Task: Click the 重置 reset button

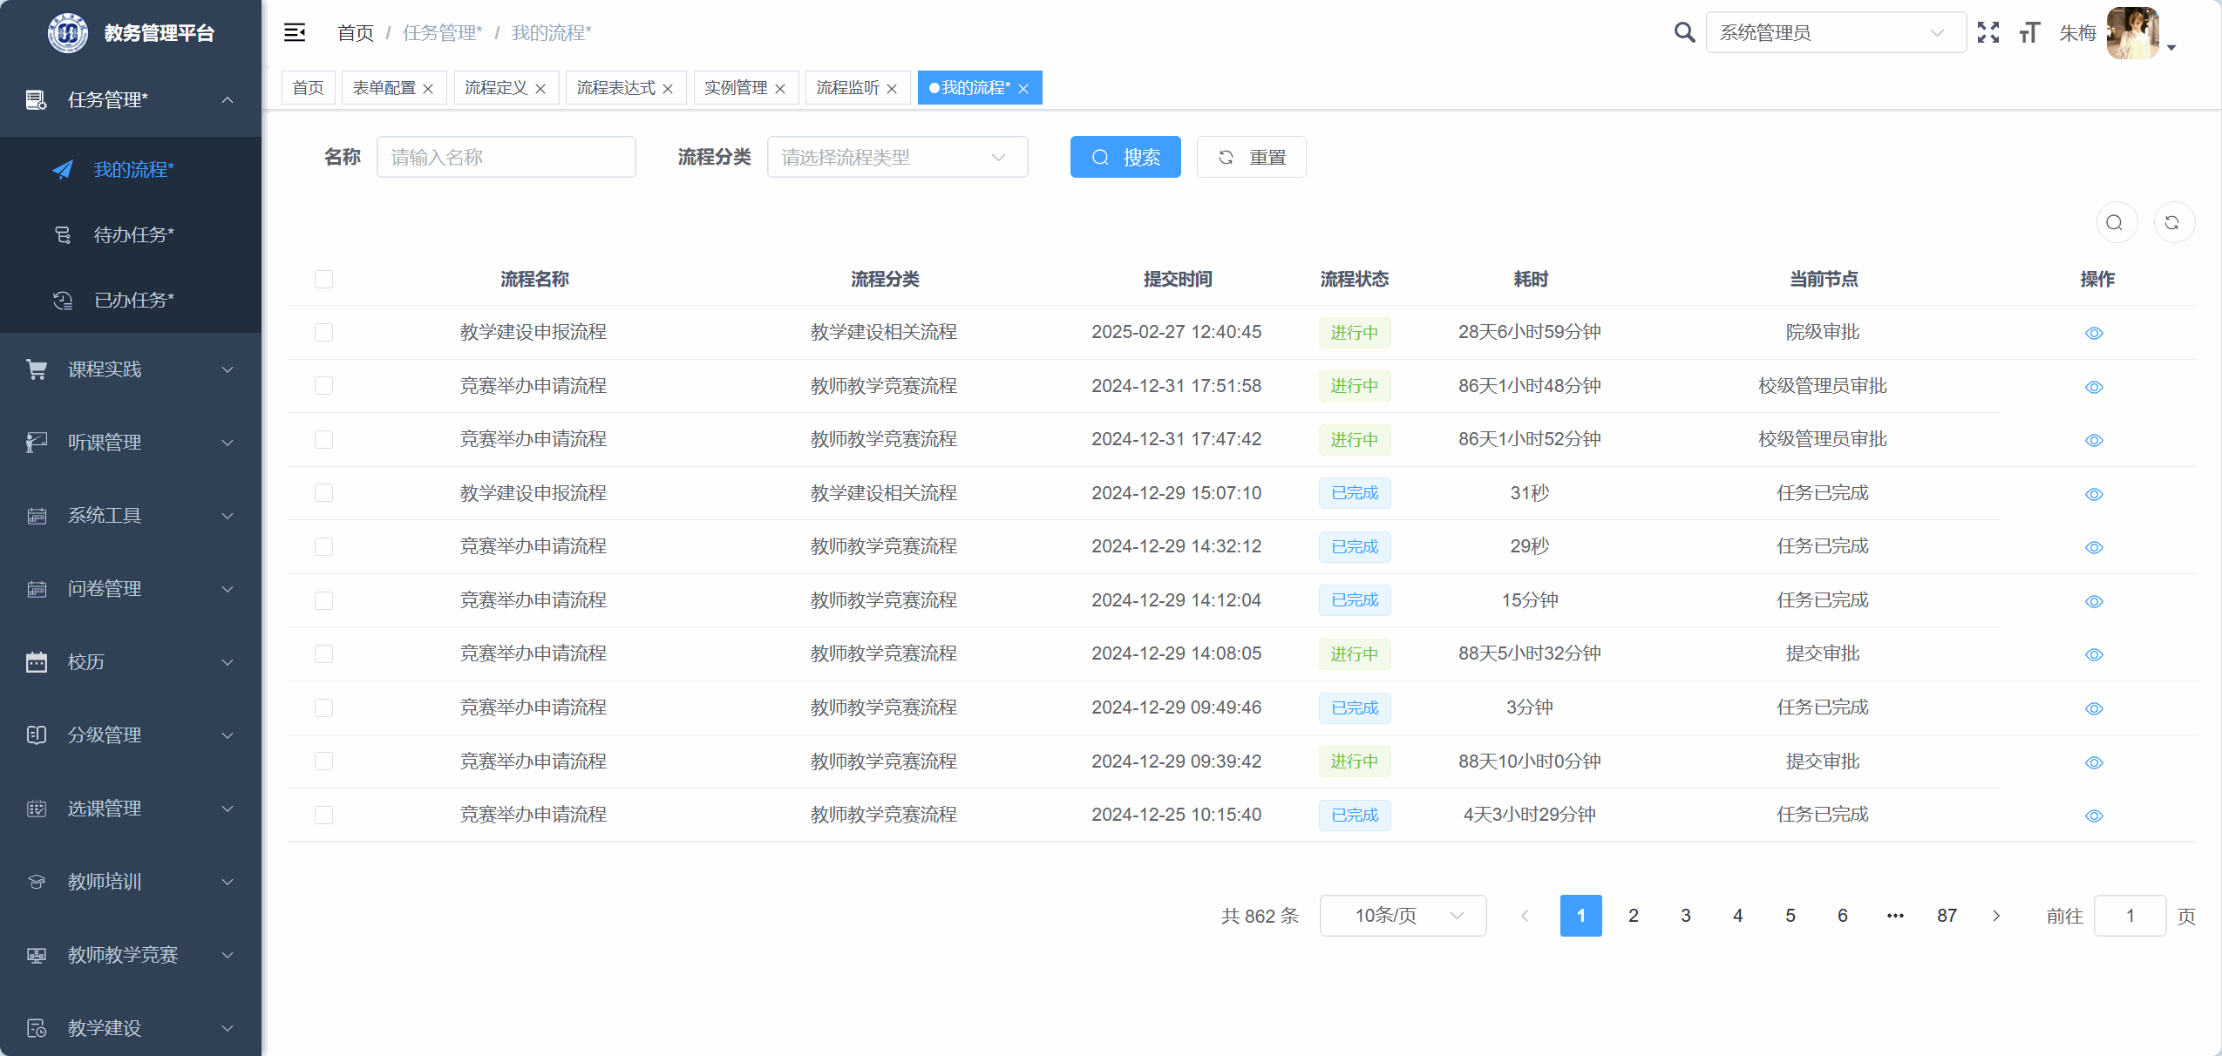Action: [x=1251, y=157]
